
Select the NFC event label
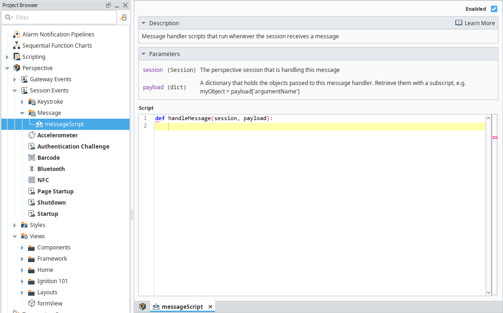pyautogui.click(x=43, y=180)
